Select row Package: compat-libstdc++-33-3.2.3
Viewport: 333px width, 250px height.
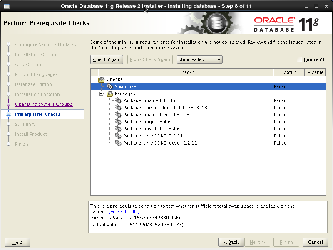coord(208,108)
